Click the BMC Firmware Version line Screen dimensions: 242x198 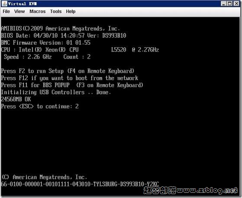[x=46, y=42]
